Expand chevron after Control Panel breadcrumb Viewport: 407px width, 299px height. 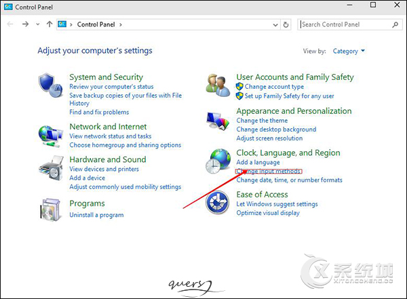pyautogui.click(x=121, y=24)
